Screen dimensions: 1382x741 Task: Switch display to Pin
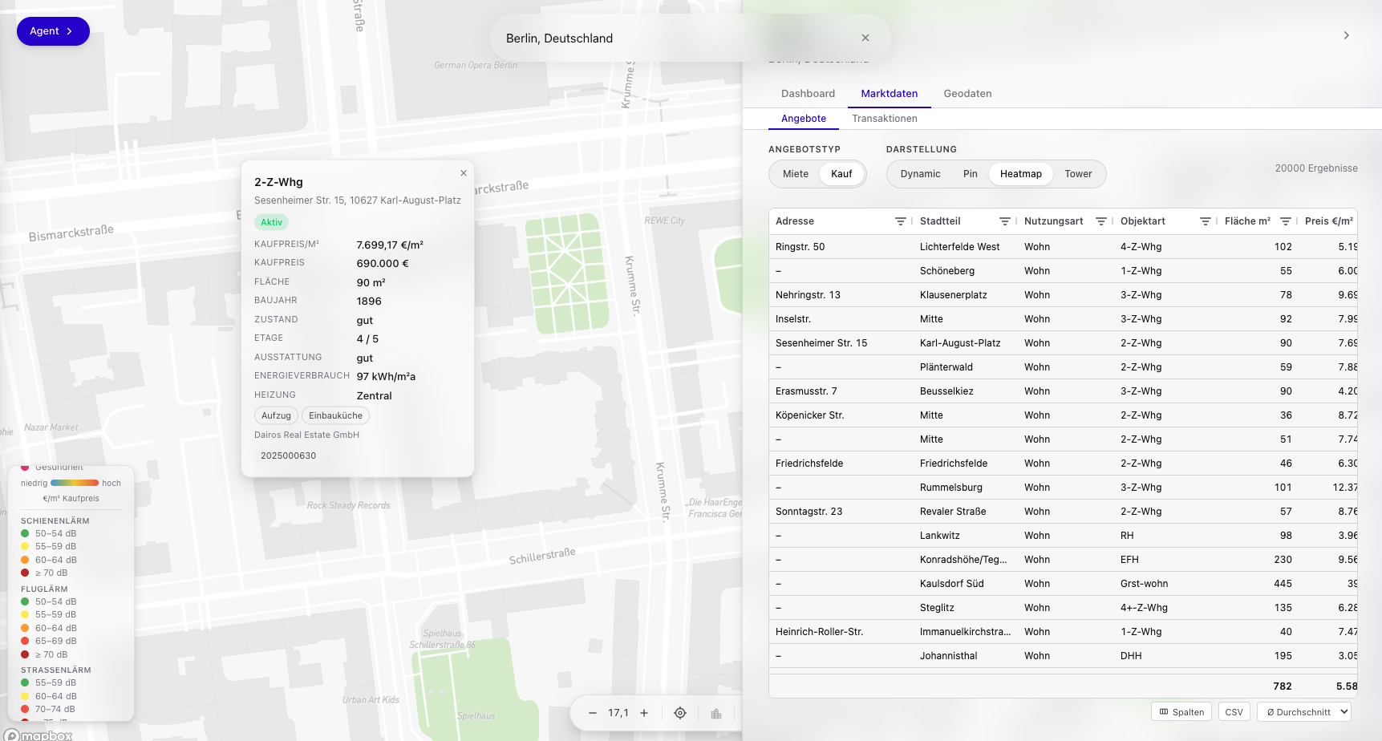971,174
